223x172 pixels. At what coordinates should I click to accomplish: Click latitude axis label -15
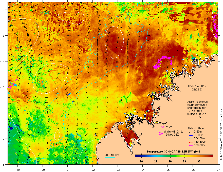click(x=3, y=87)
